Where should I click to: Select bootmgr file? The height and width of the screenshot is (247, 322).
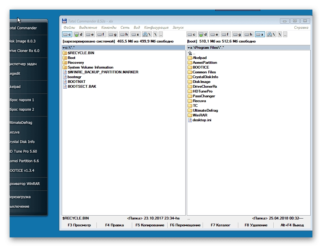pyautogui.click(x=72, y=77)
